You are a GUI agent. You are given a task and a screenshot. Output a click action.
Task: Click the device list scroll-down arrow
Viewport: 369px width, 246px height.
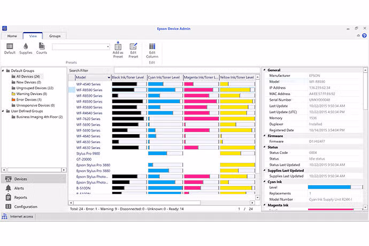click(257, 197)
